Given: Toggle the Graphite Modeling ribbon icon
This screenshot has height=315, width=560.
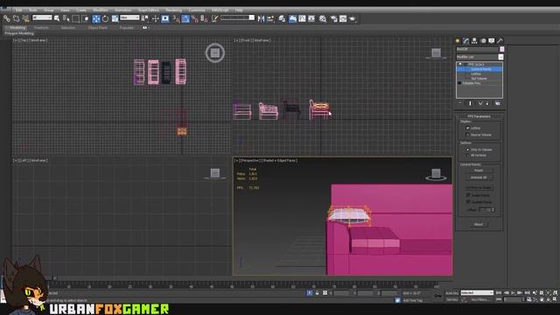Looking at the screenshot, I should tap(292, 18).
